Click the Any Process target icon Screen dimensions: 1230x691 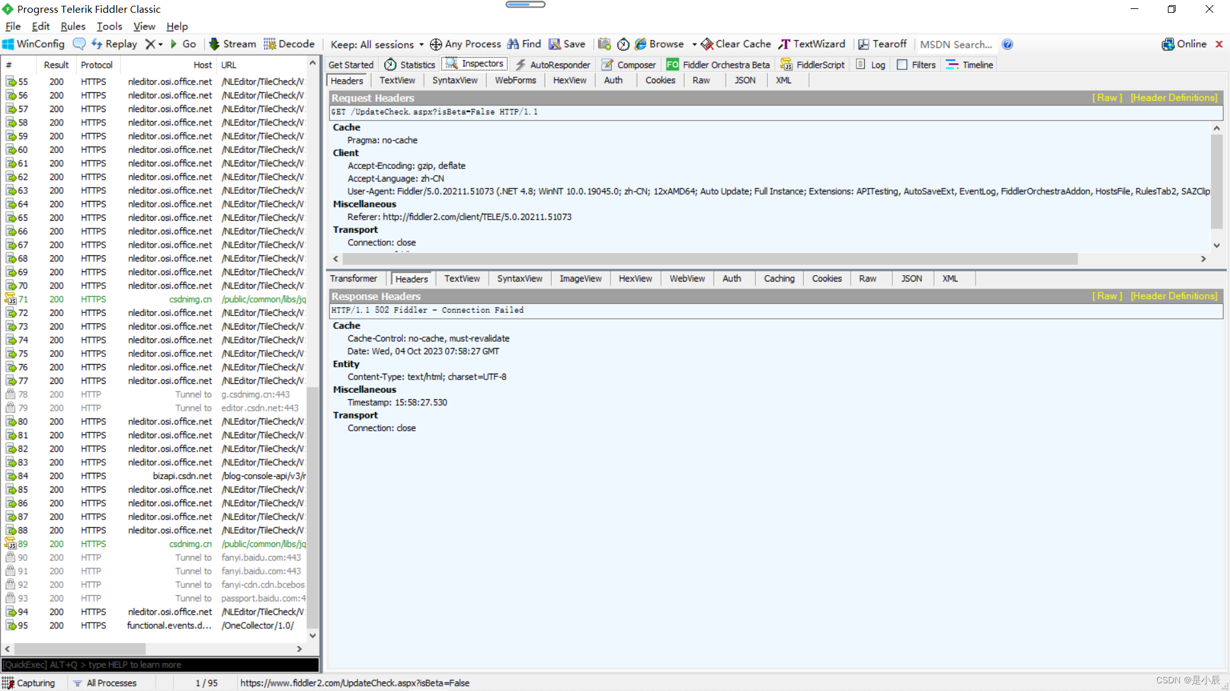point(436,44)
